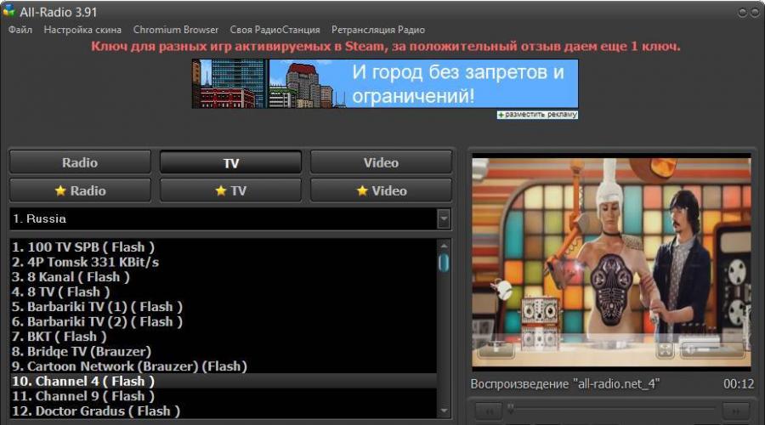Click the All-Radio app icon

[x=8, y=11]
